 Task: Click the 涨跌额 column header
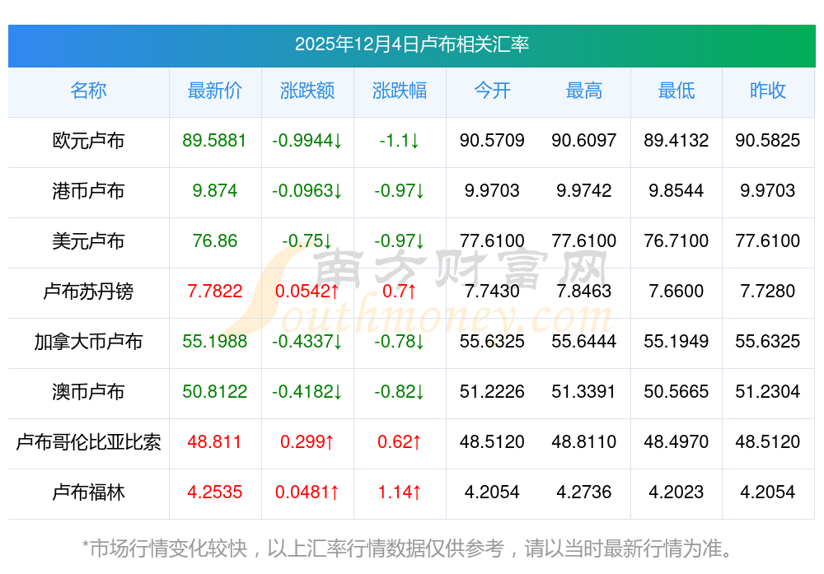[x=307, y=91]
